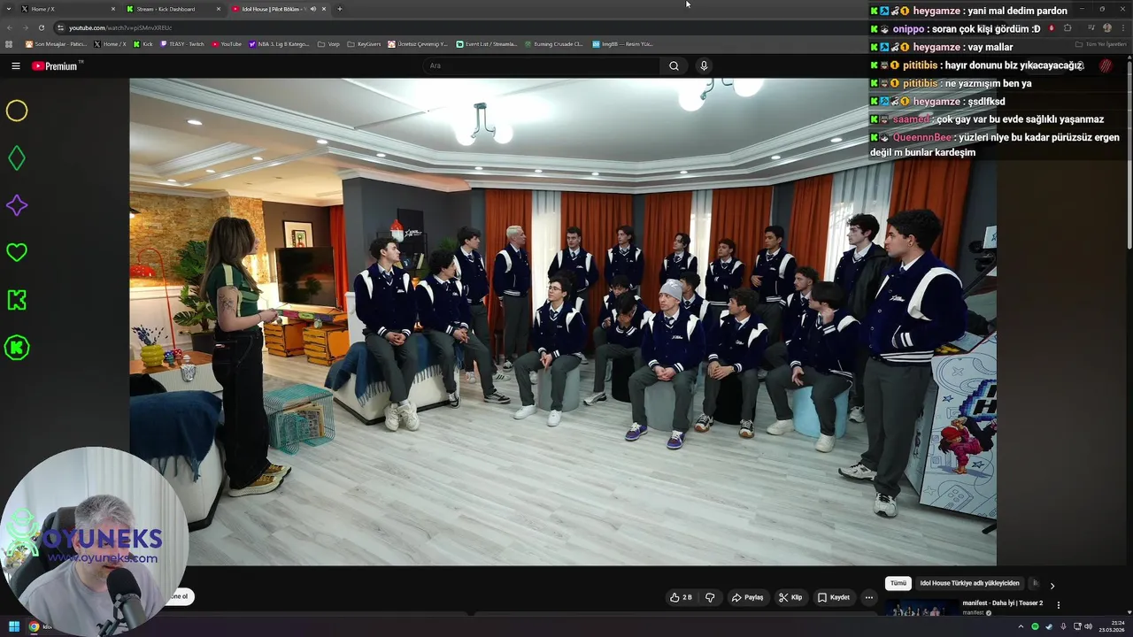Open options for manifest Daha İyi video
The width and height of the screenshot is (1133, 637).
pyautogui.click(x=1058, y=605)
